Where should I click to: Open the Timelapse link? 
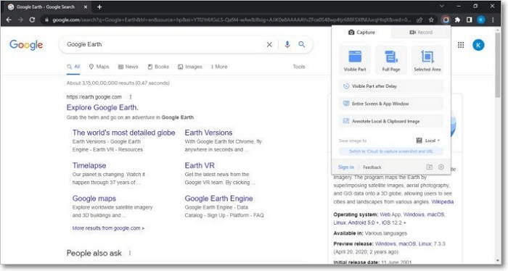(x=89, y=165)
